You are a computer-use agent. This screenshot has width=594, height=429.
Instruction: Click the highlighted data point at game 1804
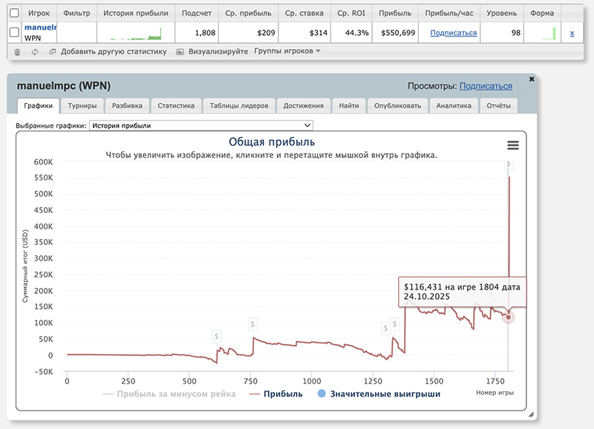click(509, 317)
